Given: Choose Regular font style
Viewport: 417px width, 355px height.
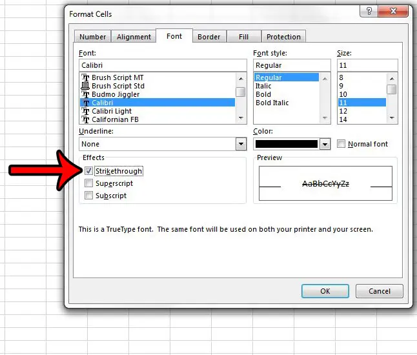Looking at the screenshot, I should coord(287,77).
